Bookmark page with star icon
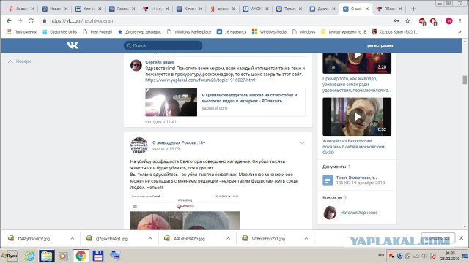469x263 pixels. (407, 21)
